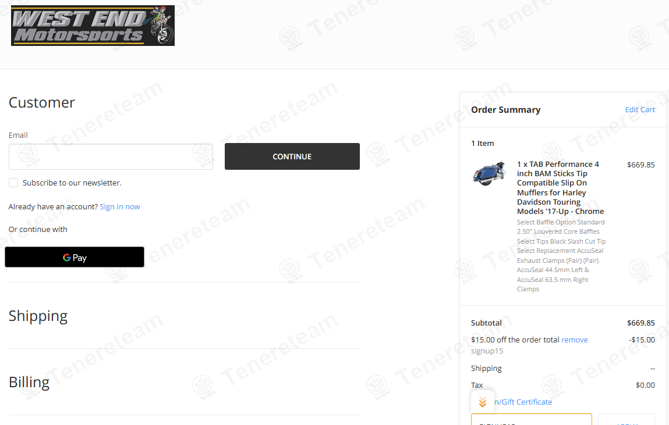This screenshot has height=425, width=669.
Task: Focus the Email input field
Action: coord(111,157)
